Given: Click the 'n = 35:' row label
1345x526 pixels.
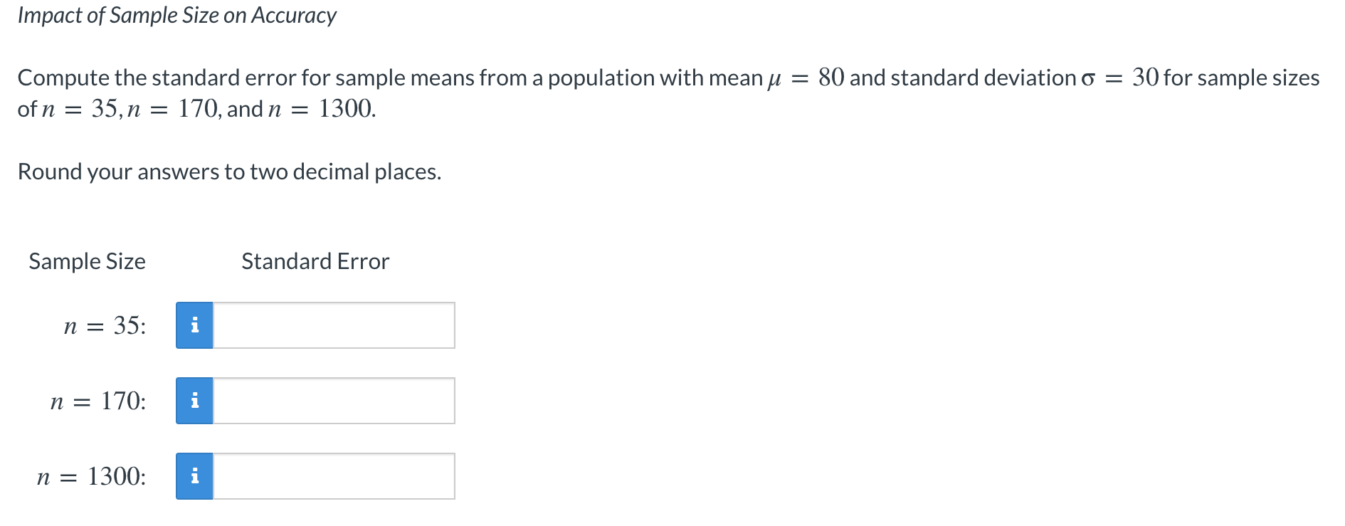Looking at the screenshot, I should pyautogui.click(x=105, y=326).
